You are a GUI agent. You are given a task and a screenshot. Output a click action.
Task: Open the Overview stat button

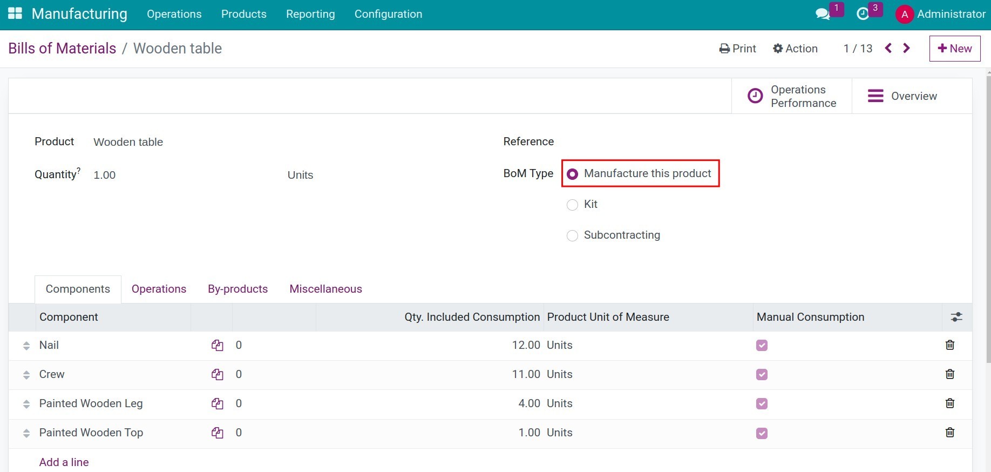[x=912, y=96]
